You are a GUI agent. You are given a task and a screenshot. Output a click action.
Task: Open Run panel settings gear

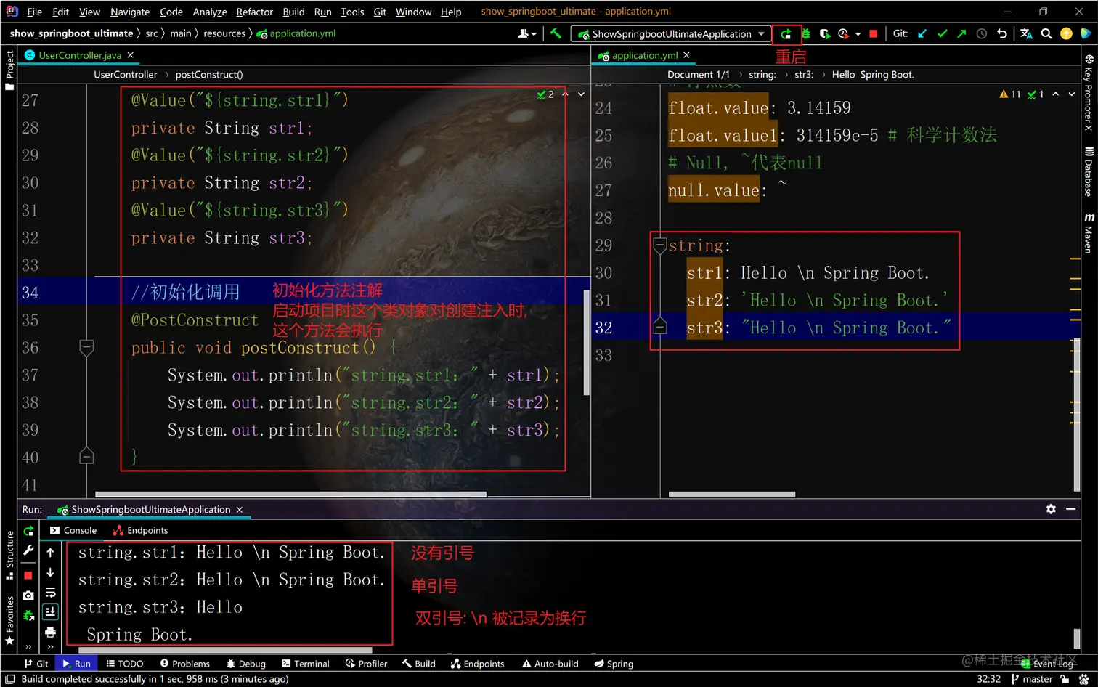pyautogui.click(x=1051, y=509)
